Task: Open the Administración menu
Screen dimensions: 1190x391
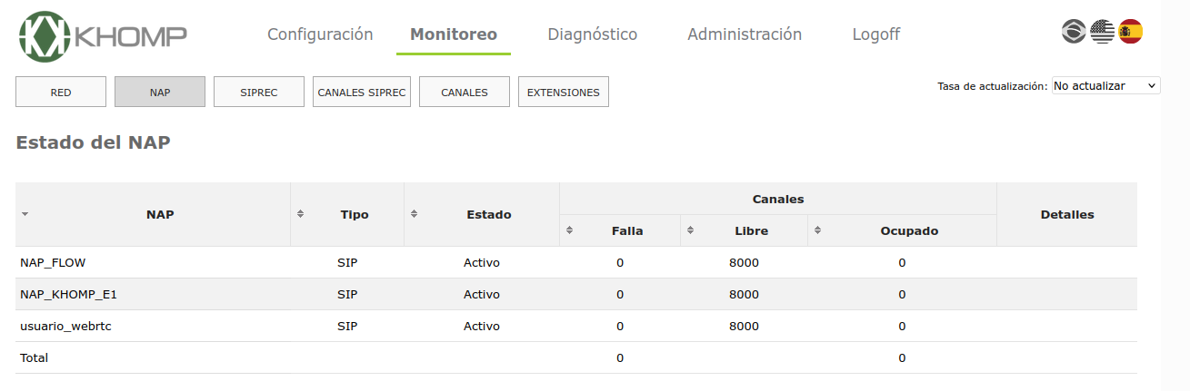Action: point(745,34)
